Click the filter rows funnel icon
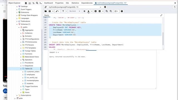The width and height of the screenshot is (178, 100). pyautogui.click(x=63, y=11)
